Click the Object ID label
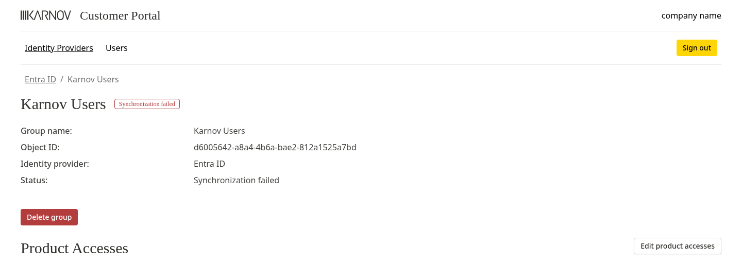This screenshot has width=742, height=263. coord(40,147)
